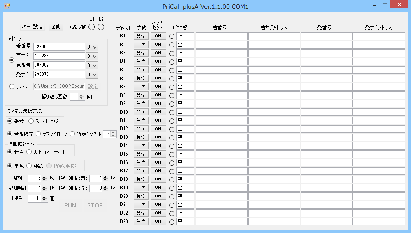The height and width of the screenshot is (233, 411).
Task: Select 音声 transfer capability
Action: (10, 152)
